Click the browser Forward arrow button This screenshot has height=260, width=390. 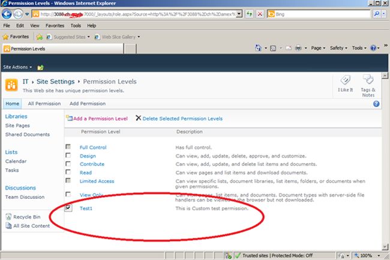click(x=18, y=14)
